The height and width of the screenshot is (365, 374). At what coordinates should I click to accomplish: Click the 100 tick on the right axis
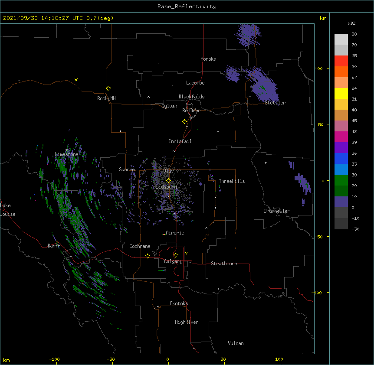pos(318,68)
